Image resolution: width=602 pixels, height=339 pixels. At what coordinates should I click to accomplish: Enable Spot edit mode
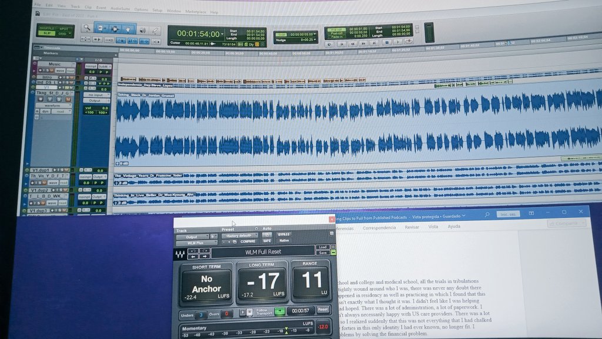click(x=64, y=29)
